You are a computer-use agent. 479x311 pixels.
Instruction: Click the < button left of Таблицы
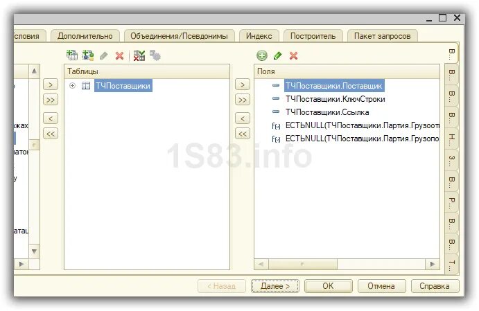[x=51, y=118]
